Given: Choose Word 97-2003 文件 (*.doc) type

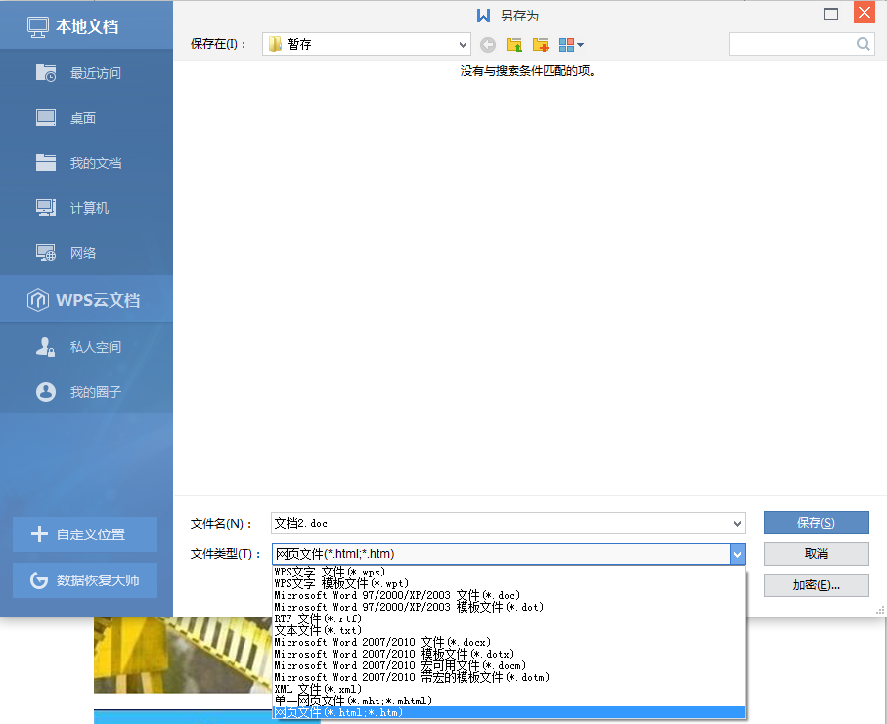Looking at the screenshot, I should (510, 595).
